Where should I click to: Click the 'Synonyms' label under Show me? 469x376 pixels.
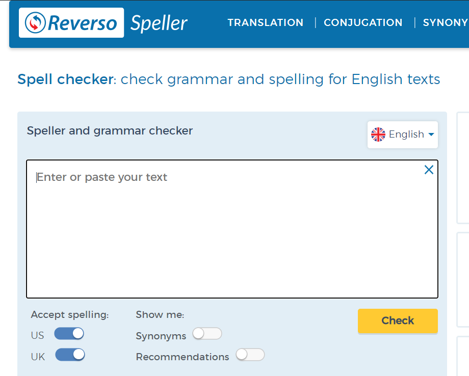point(161,336)
